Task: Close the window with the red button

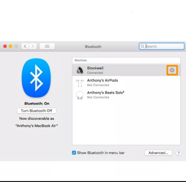Action: click(x=5, y=46)
